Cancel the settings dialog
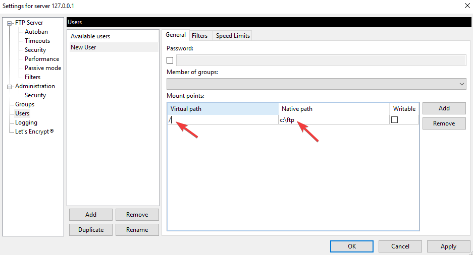 [x=400, y=246]
